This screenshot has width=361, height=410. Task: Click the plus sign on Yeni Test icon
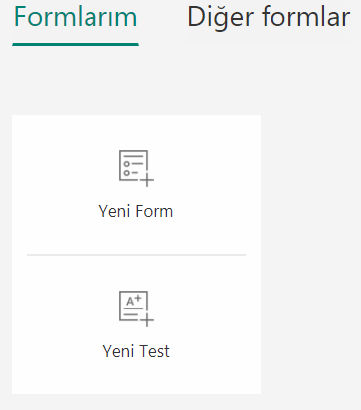click(147, 320)
